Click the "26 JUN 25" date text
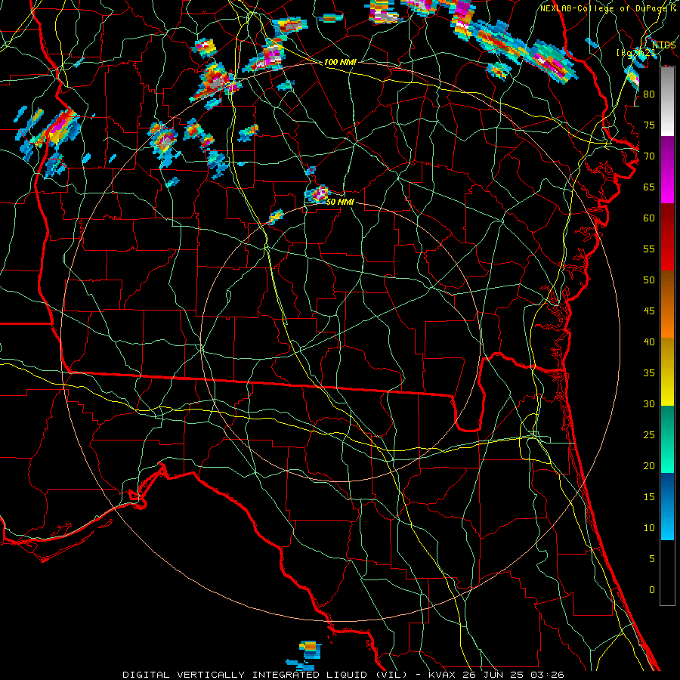The height and width of the screenshot is (680, 680). point(494,675)
